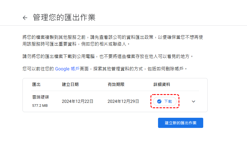247x142 pixels.
Task: Click the back arrow icon
Action: [25, 18]
